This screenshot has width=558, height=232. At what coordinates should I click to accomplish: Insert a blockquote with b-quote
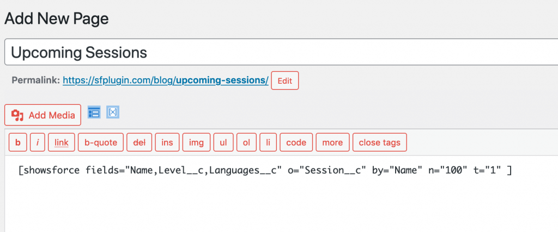point(101,142)
